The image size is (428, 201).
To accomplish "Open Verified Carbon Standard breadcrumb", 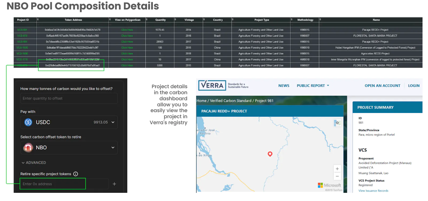I will 231,101.
